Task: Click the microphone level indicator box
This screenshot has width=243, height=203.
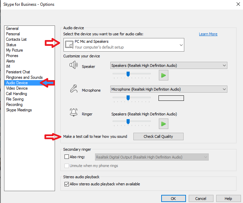Action: pos(171,98)
